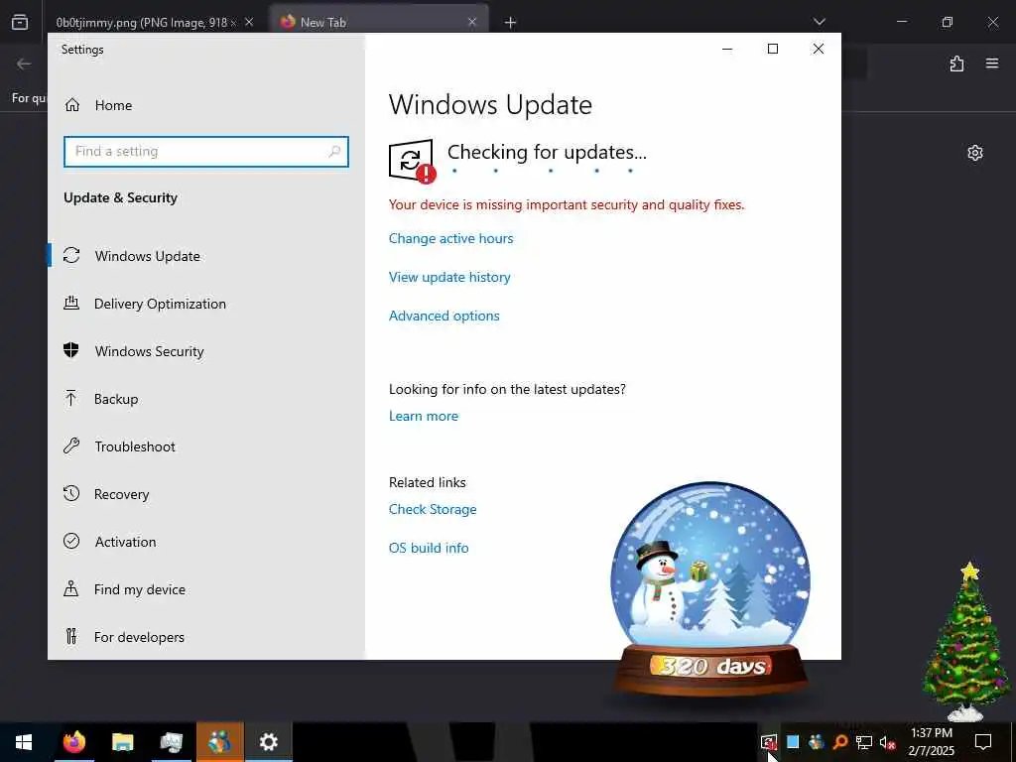1016x762 pixels.
Task: Click the snow globe countdown widget
Action: [x=710, y=587]
